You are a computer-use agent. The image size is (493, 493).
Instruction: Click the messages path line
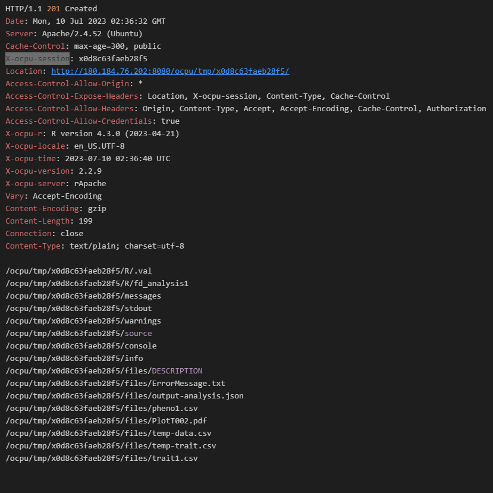83,296
